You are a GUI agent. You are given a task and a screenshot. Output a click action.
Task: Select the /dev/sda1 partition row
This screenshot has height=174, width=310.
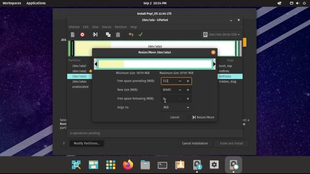click(79, 66)
